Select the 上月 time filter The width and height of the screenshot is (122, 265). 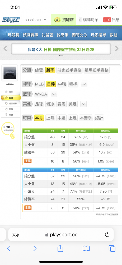50,118
